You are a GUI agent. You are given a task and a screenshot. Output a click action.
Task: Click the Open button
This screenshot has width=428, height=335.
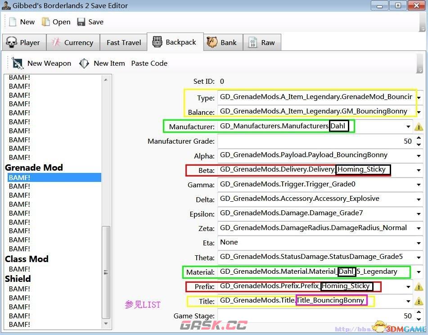(56, 22)
